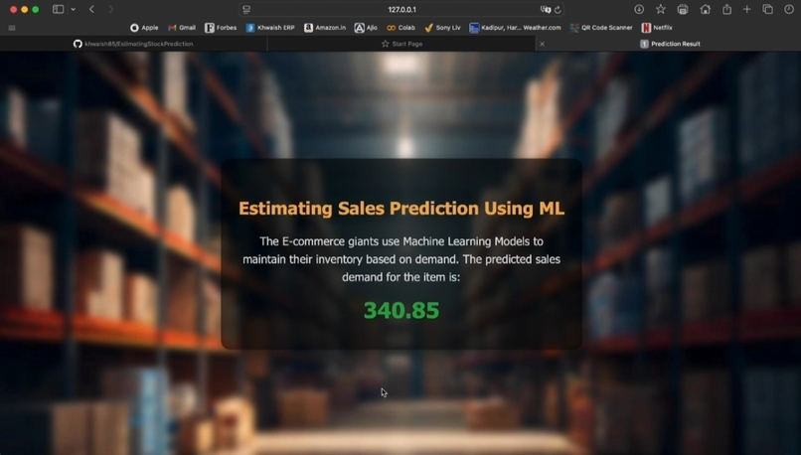Print the page using the printer icon

(x=683, y=9)
